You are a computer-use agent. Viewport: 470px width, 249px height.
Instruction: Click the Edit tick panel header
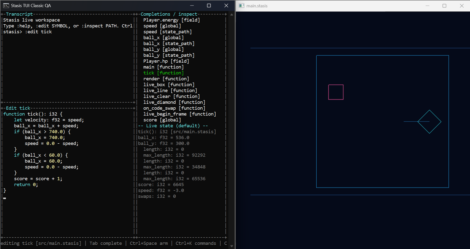pyautogui.click(x=18, y=108)
